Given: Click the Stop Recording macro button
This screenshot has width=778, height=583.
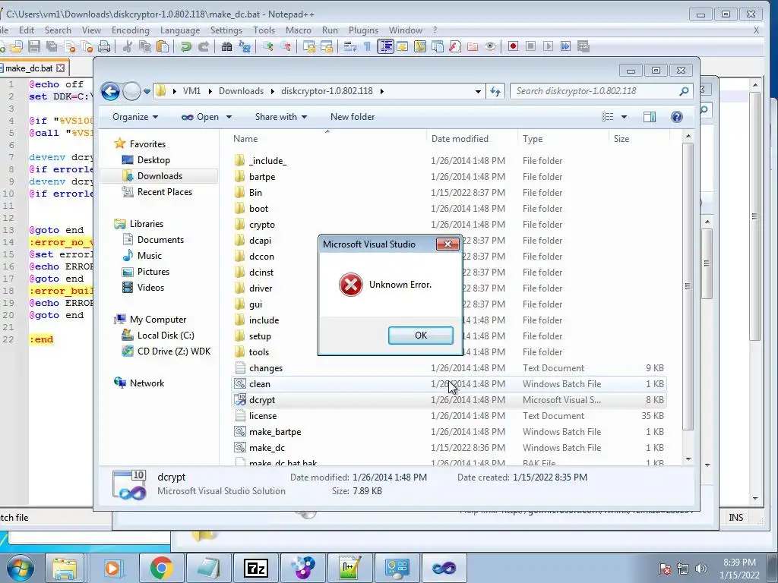Looking at the screenshot, I should 530,46.
